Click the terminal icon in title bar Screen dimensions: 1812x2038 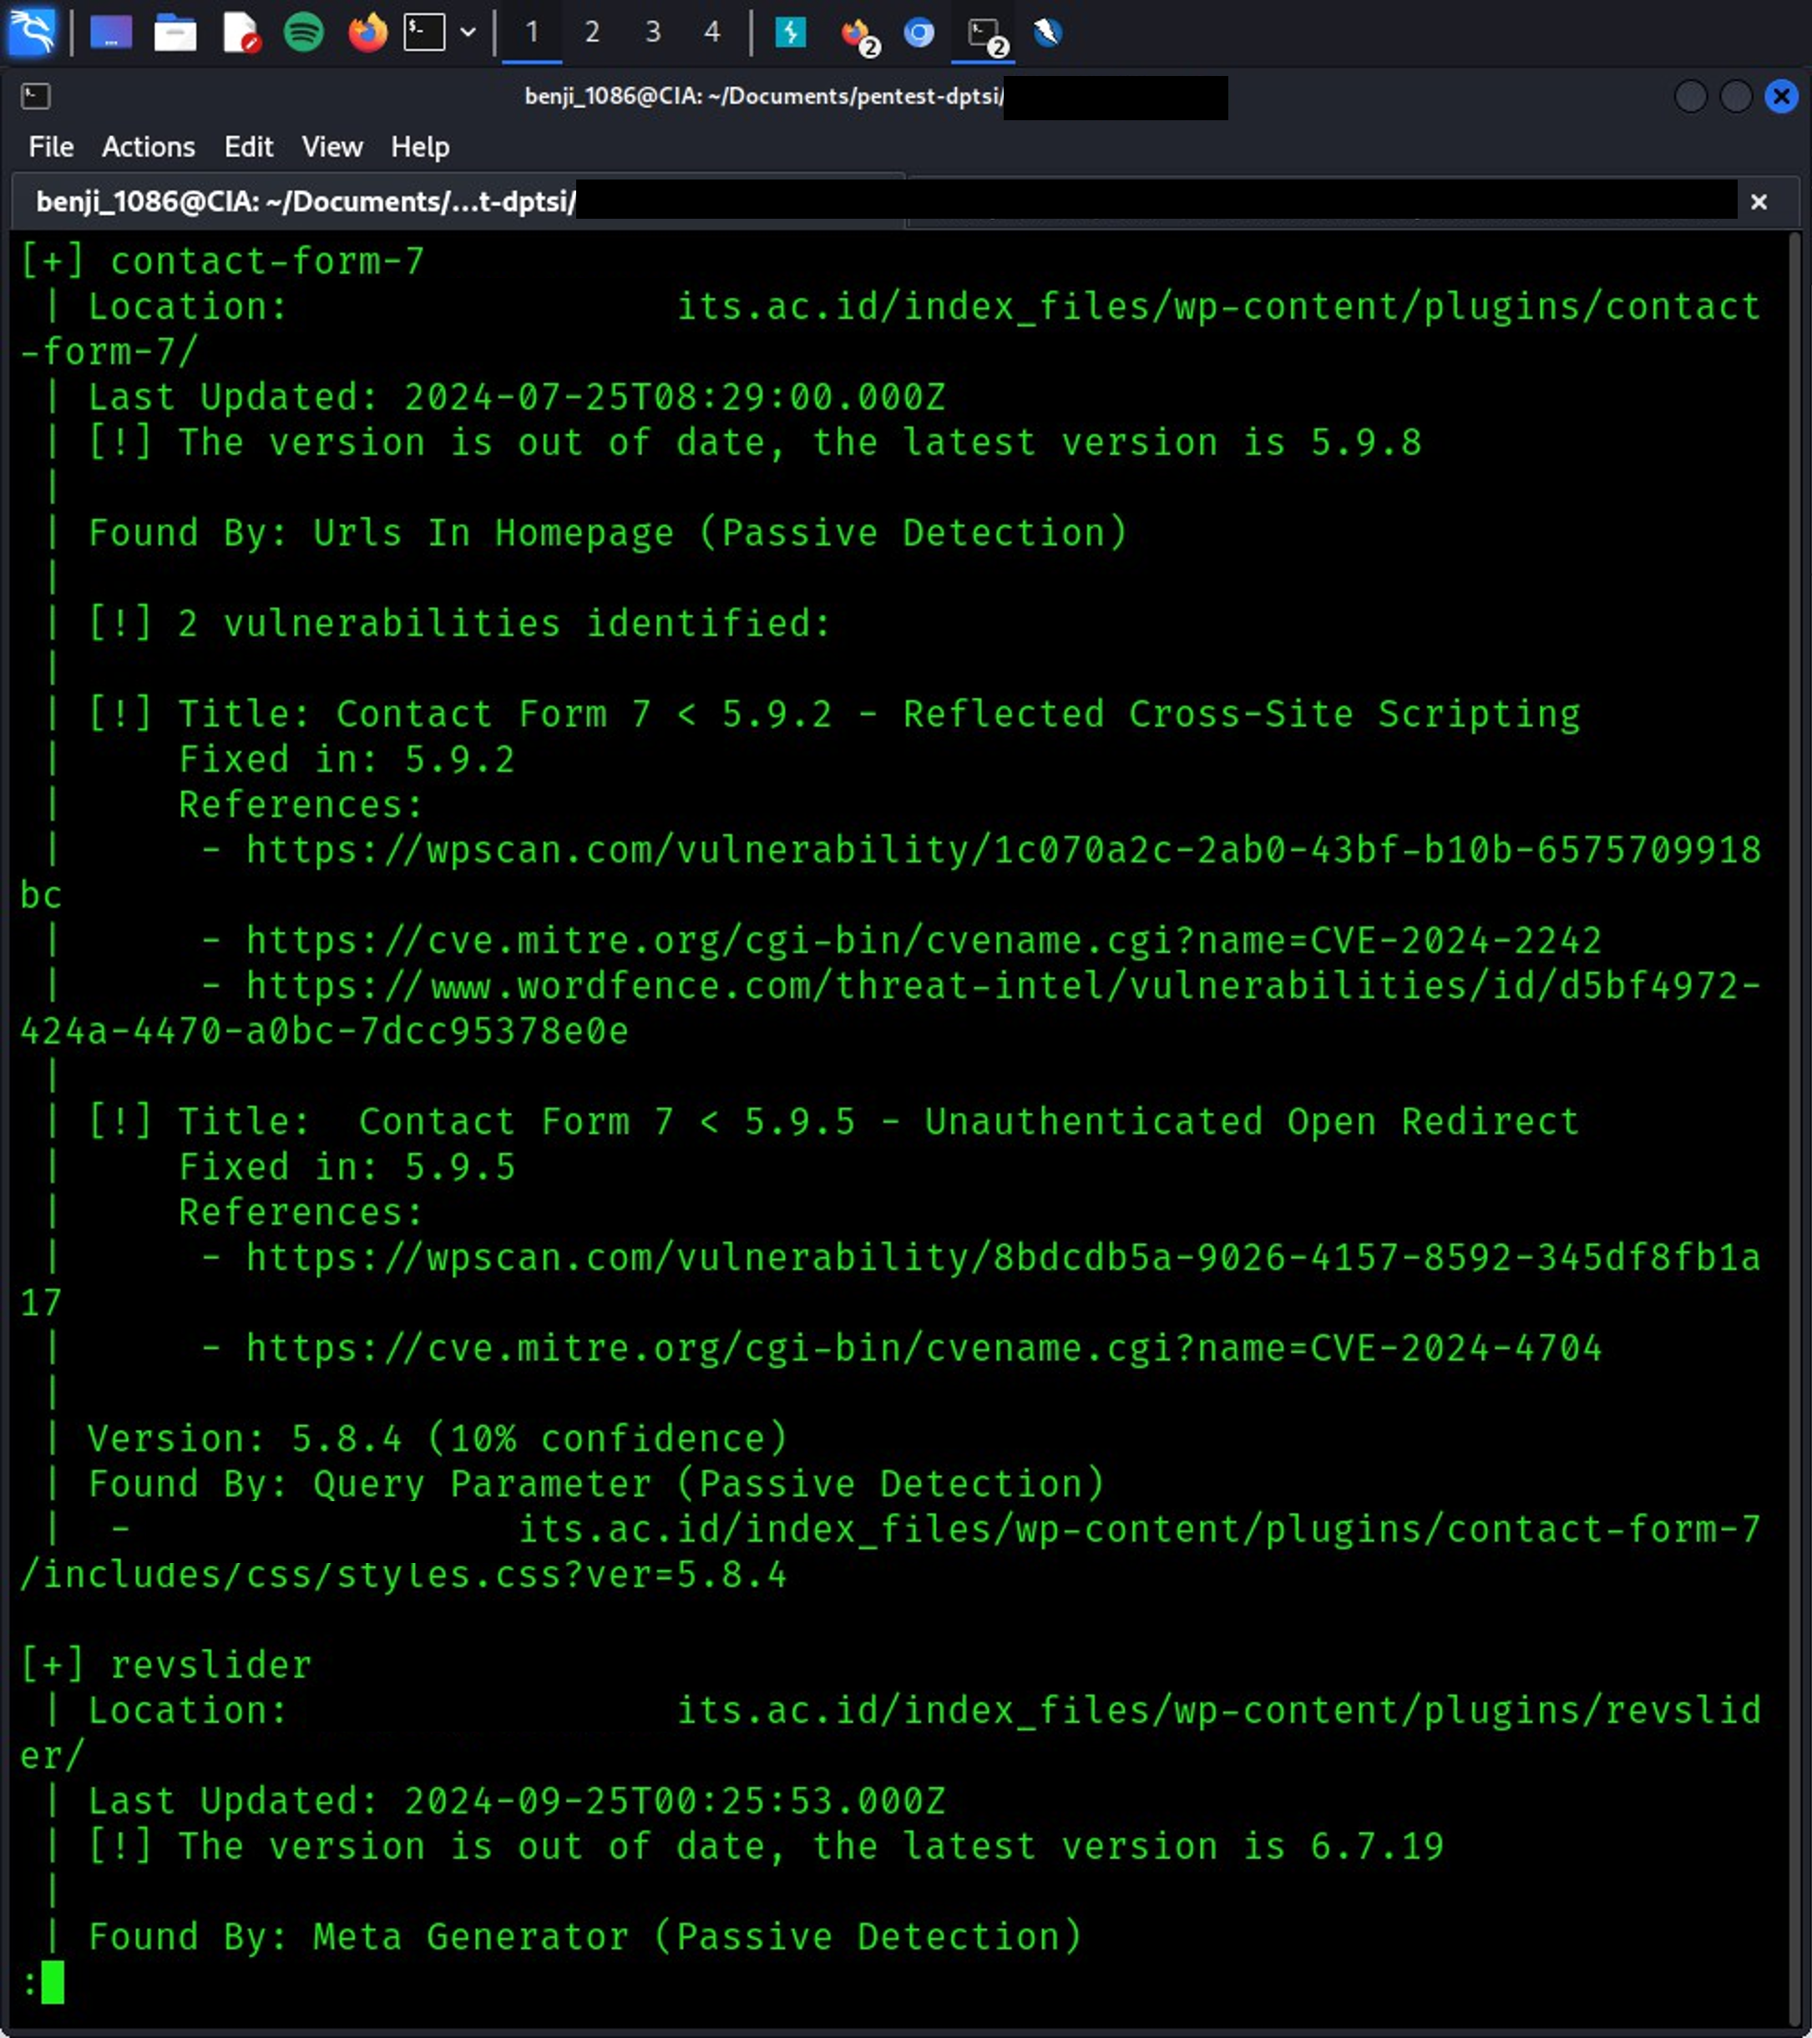coord(35,96)
